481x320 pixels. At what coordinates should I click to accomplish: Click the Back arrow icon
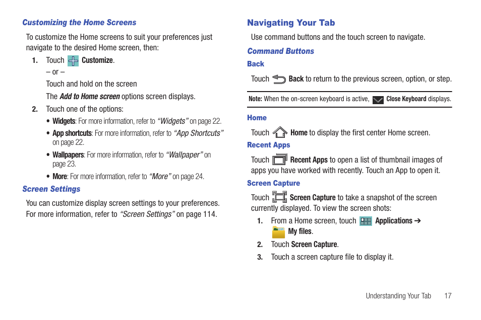click(279, 79)
